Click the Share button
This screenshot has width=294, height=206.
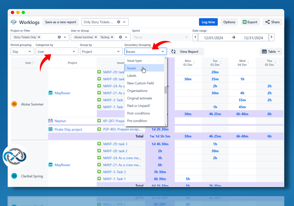[273, 22]
